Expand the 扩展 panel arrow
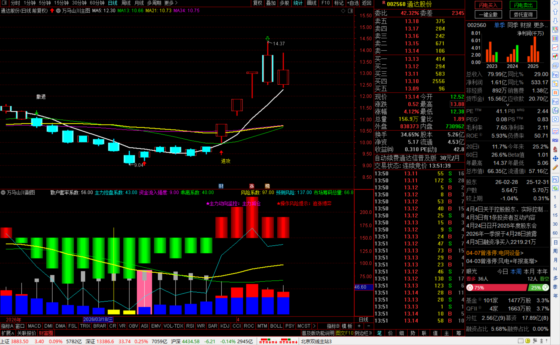The image size is (560, 345). [x=8, y=333]
